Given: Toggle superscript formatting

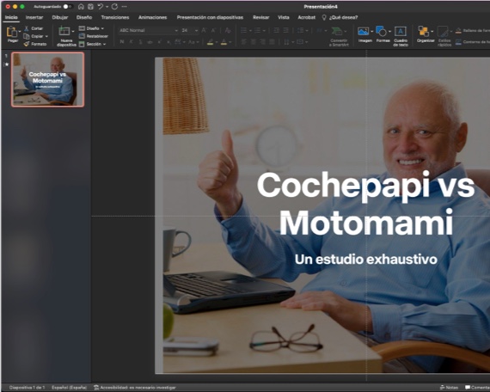Looking at the screenshot, I should pyautogui.click(x=160, y=42).
